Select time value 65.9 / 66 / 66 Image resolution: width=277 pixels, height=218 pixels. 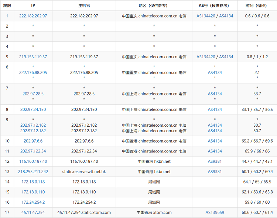click(257, 151)
